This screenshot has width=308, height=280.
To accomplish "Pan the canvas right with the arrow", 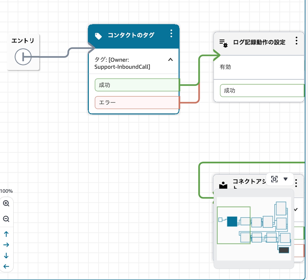I will tap(6, 245).
